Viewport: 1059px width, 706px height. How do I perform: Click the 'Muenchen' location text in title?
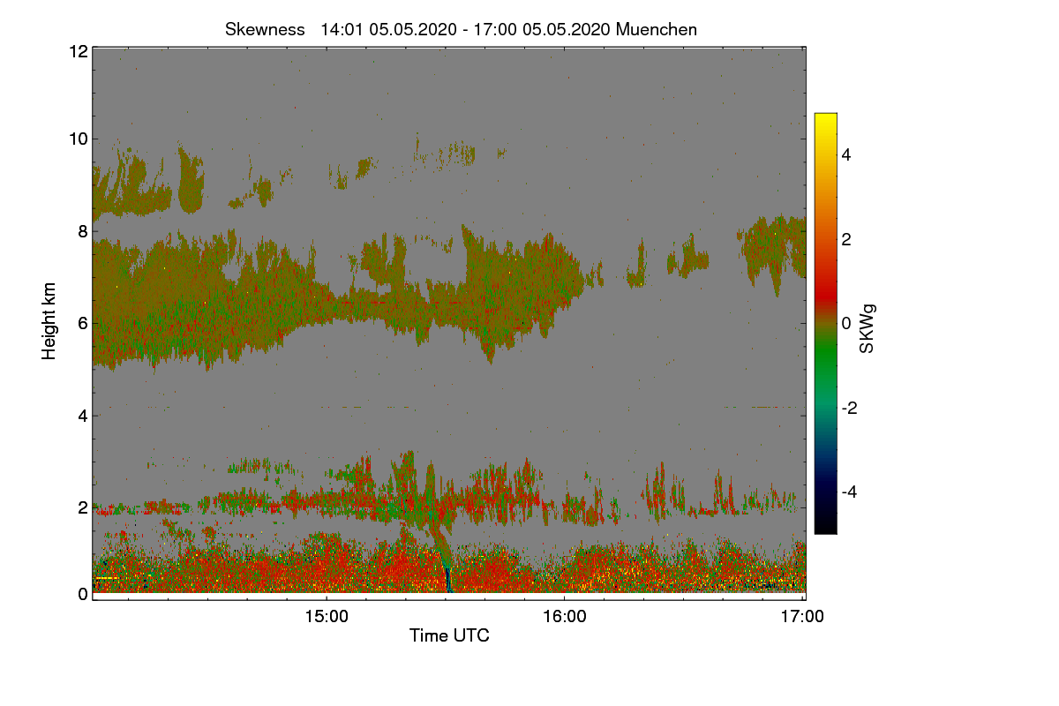pyautogui.click(x=657, y=29)
